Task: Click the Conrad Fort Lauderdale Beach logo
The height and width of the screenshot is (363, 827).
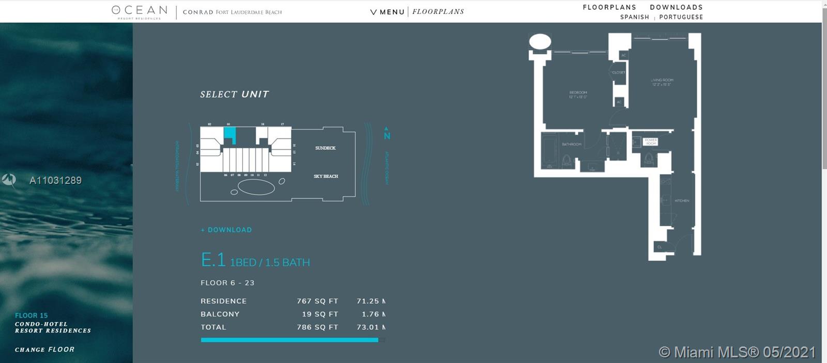Action: click(x=232, y=12)
